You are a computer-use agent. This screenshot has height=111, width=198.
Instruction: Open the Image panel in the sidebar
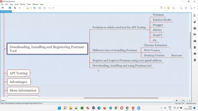tap(195, 28)
